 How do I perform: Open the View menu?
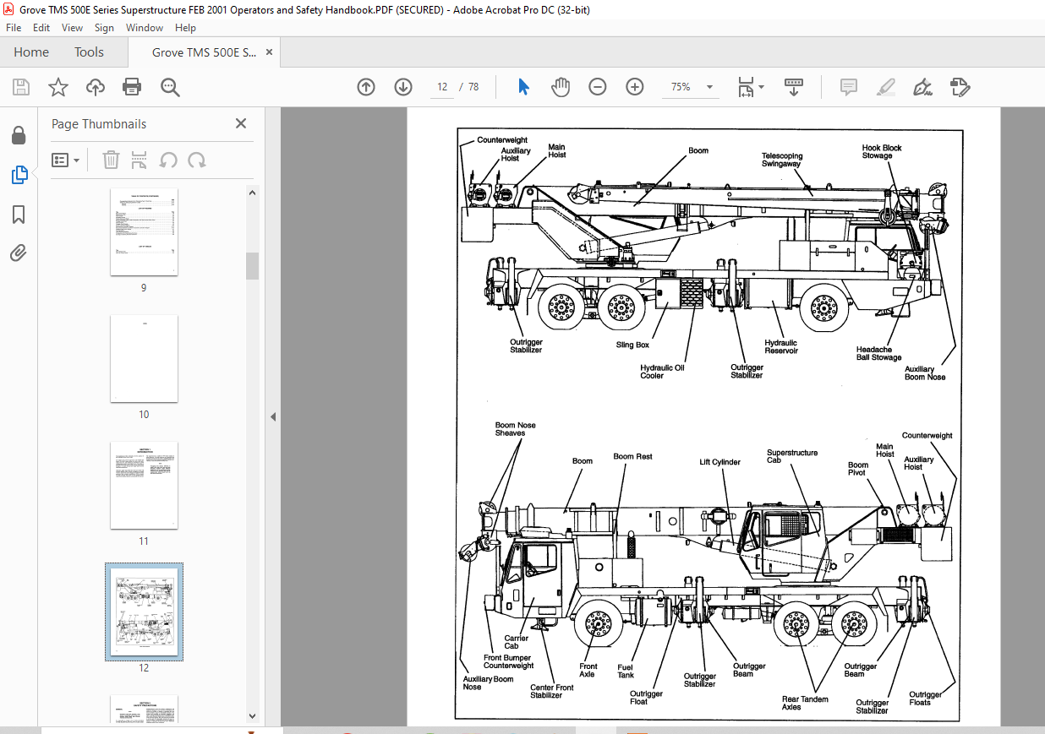point(72,28)
